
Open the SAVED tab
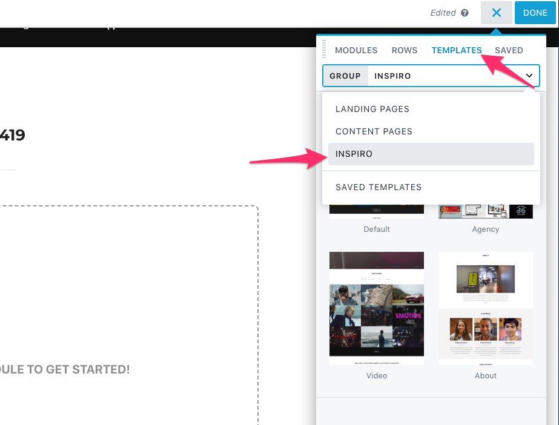click(509, 50)
